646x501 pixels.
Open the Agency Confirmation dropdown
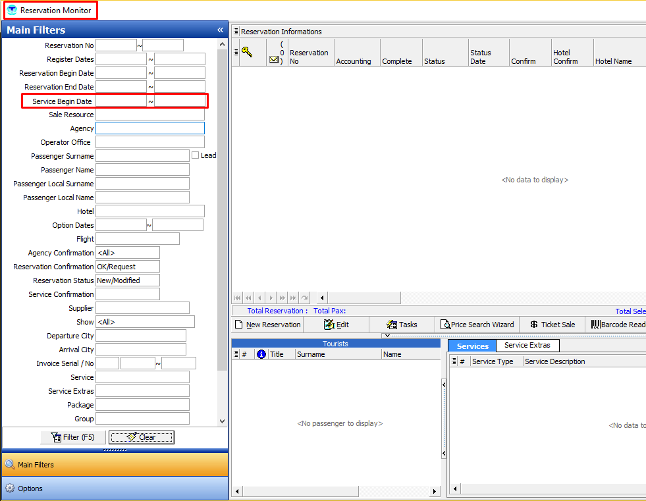(127, 253)
